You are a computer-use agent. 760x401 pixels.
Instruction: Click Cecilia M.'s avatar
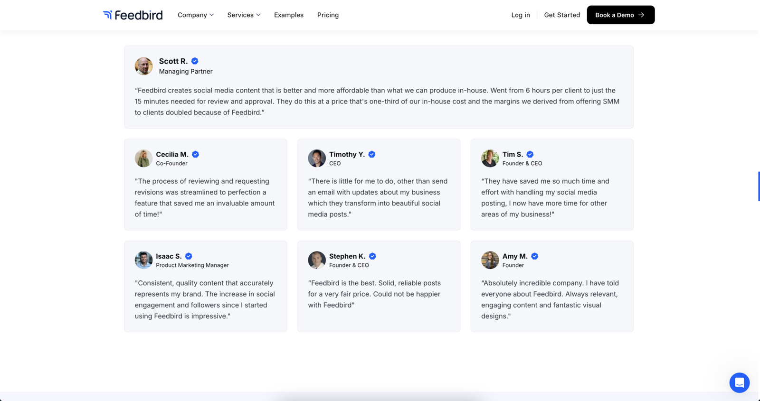point(143,158)
